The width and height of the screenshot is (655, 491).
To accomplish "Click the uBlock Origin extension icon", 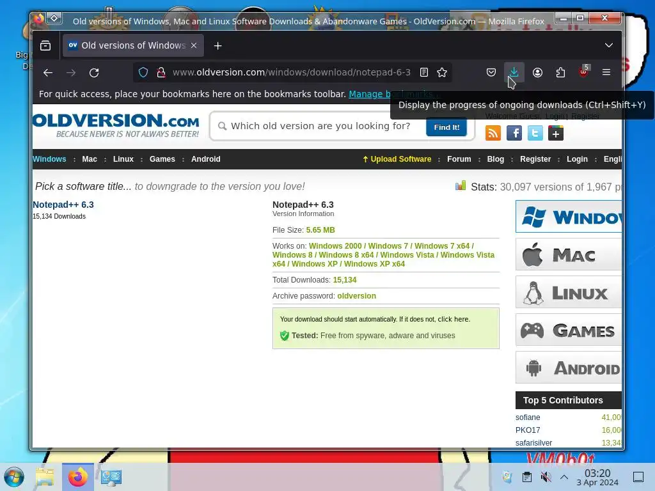I will 583,73.
